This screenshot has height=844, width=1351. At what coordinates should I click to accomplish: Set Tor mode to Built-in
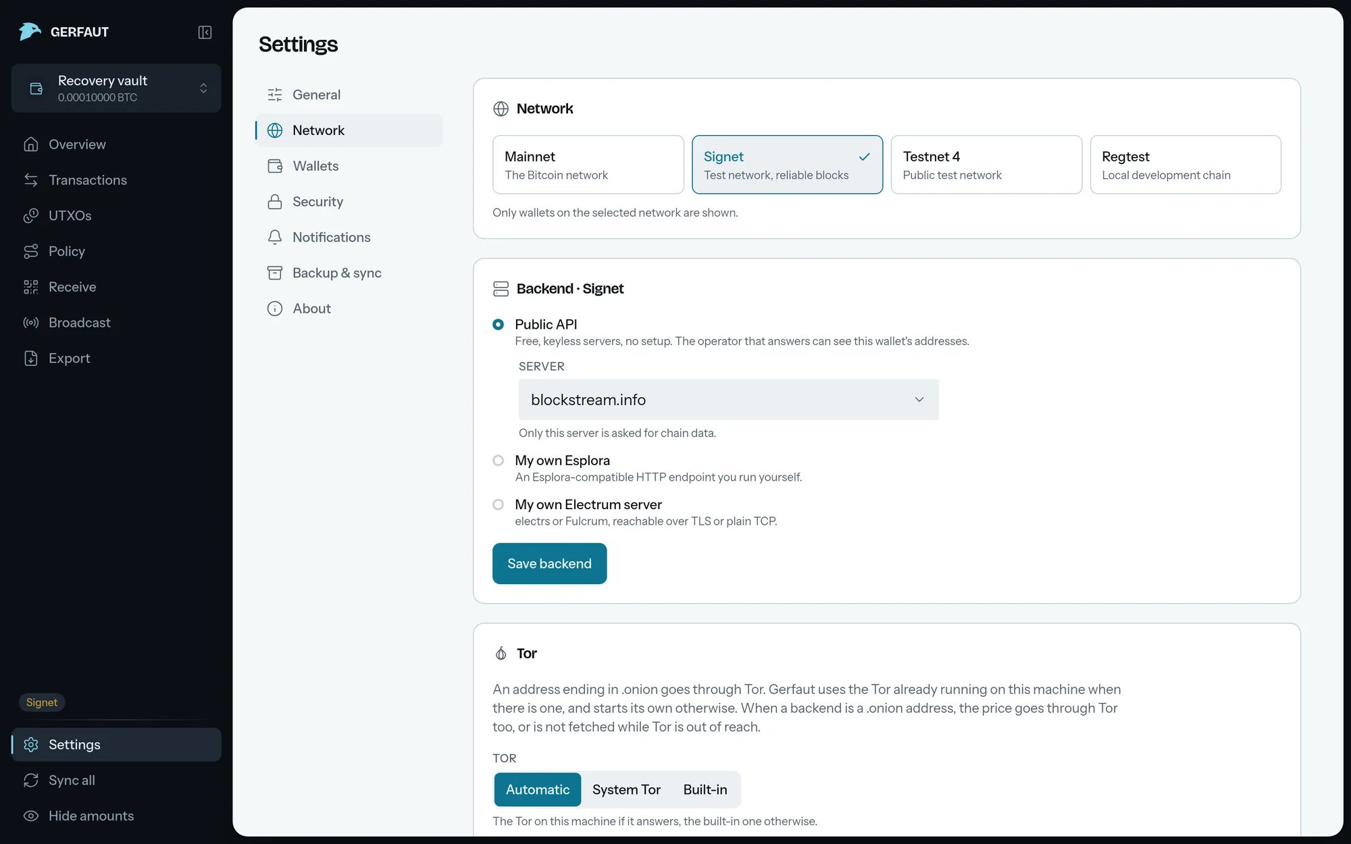pyautogui.click(x=705, y=790)
